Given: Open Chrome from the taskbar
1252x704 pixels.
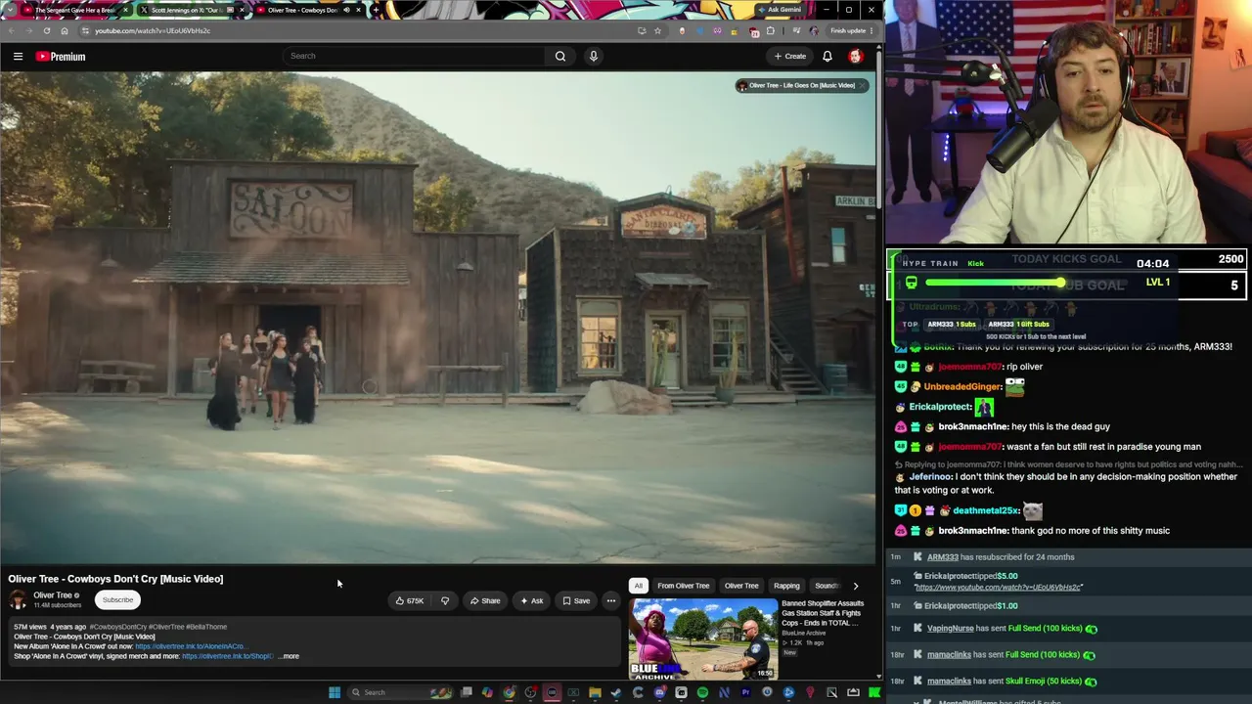Looking at the screenshot, I should (509, 692).
